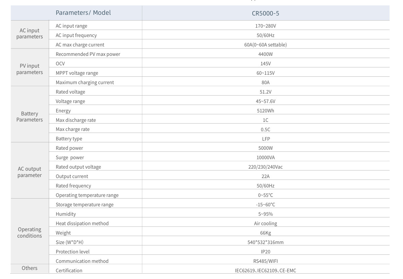Select the 5120Wh energy value
The height and width of the screenshot is (279, 403).
click(265, 111)
